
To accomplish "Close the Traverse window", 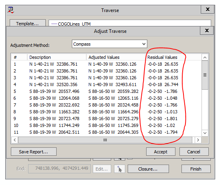I will (x=208, y=9).
